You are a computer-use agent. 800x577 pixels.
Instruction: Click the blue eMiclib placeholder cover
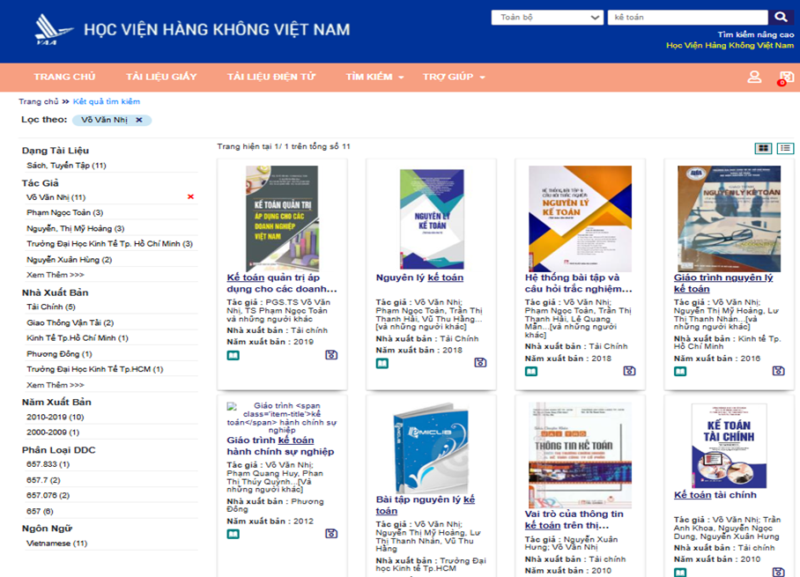coord(431,448)
